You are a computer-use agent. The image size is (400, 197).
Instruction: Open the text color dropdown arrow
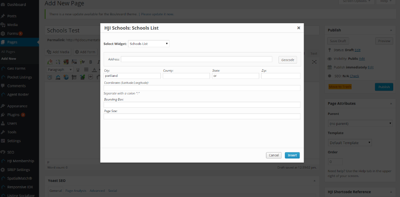point(99,70)
